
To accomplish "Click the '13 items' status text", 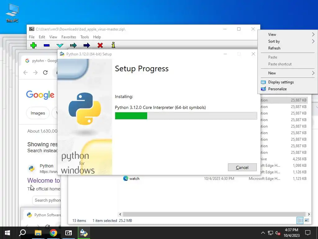I will (x=79, y=221).
